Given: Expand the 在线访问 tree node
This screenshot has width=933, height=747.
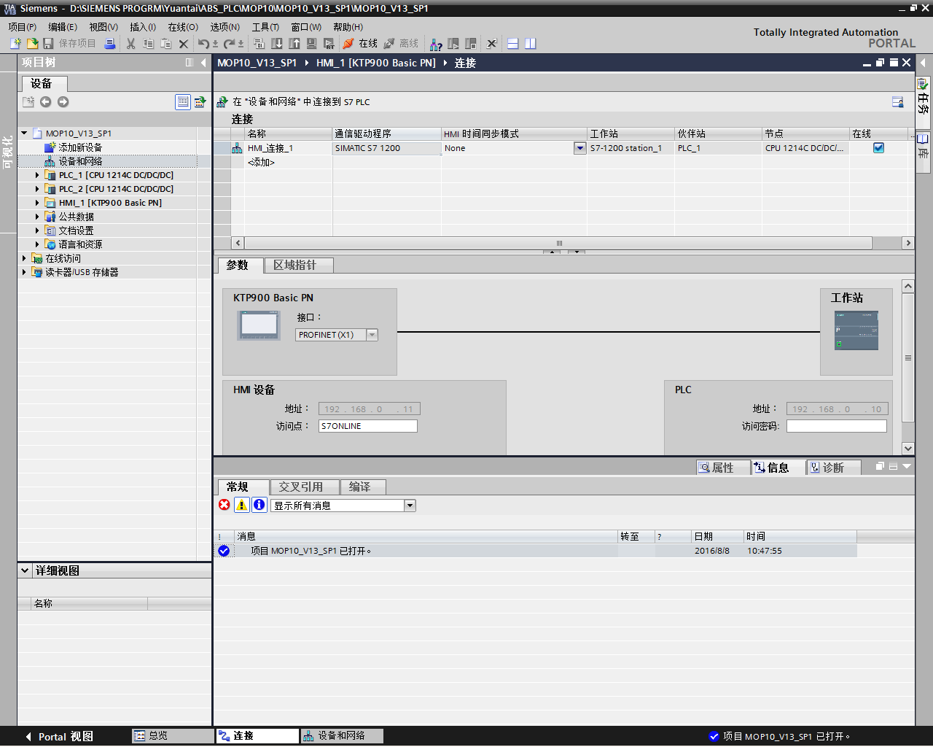Looking at the screenshot, I should pos(24,258).
